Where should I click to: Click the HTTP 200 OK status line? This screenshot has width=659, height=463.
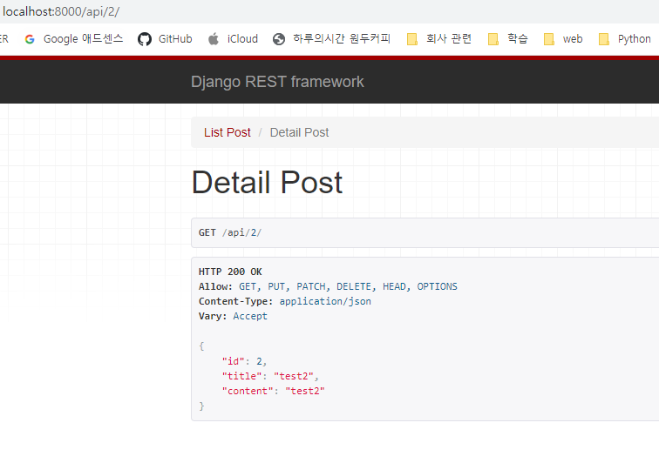tap(230, 272)
